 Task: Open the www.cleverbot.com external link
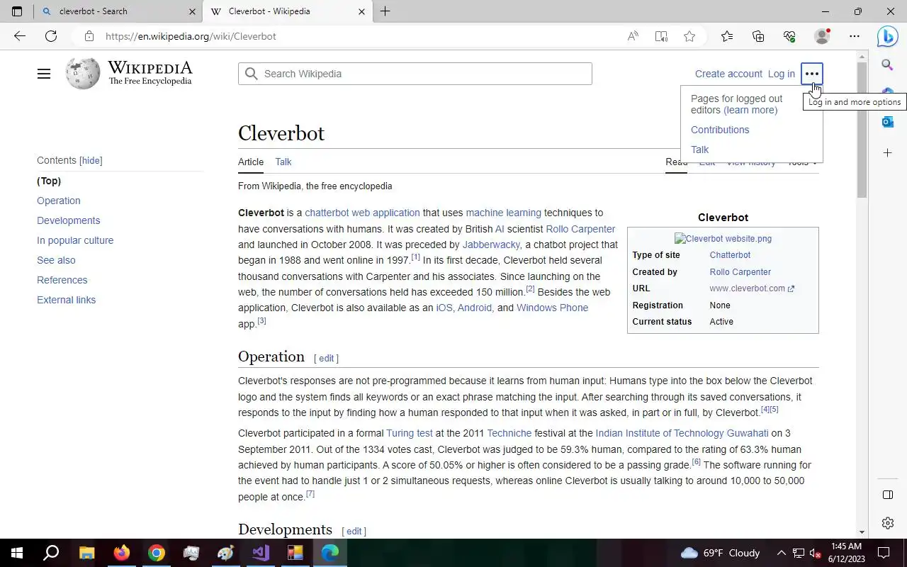point(752,288)
